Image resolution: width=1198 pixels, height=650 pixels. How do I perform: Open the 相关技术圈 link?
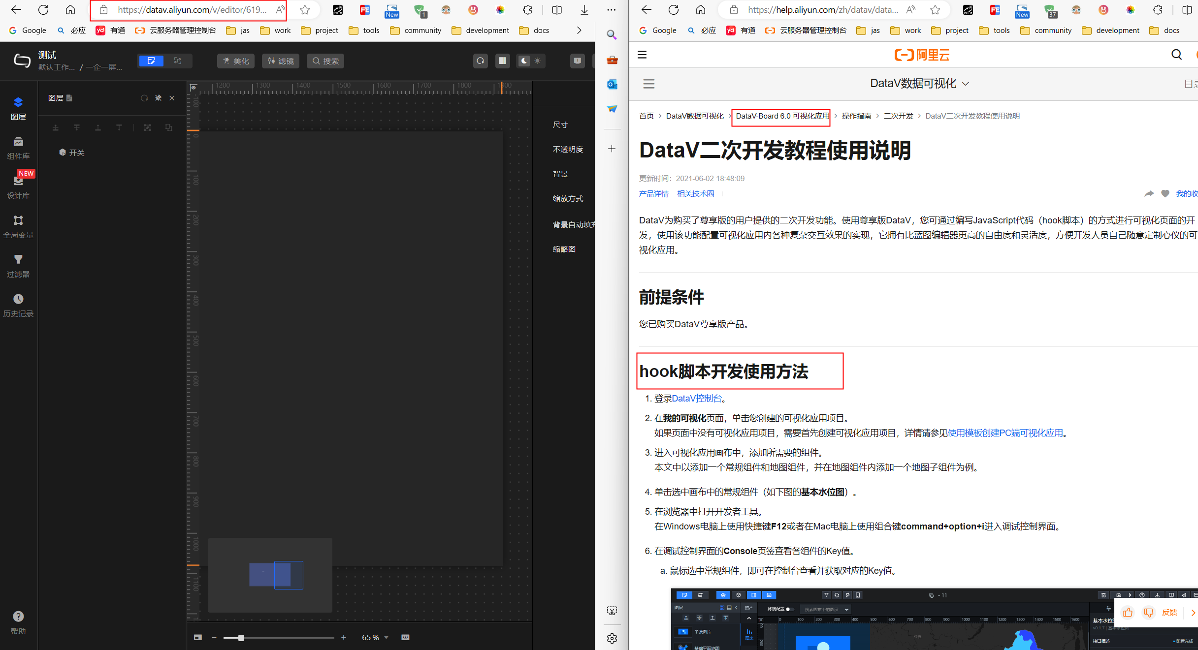695,193
